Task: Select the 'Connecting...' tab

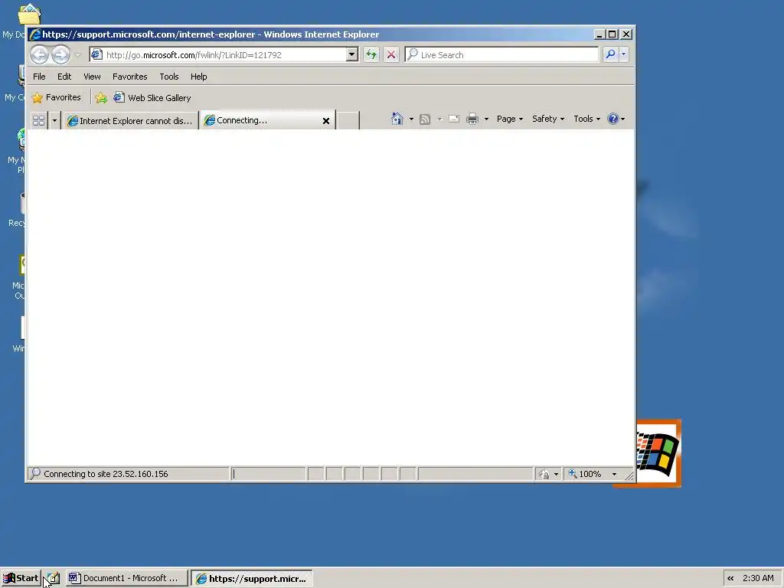Action: pos(260,120)
